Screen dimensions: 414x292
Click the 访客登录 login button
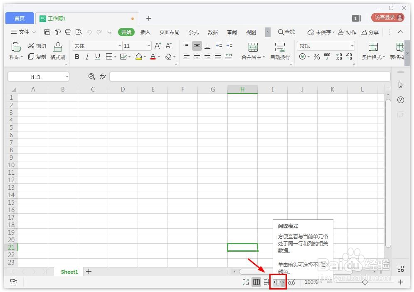(x=386, y=17)
